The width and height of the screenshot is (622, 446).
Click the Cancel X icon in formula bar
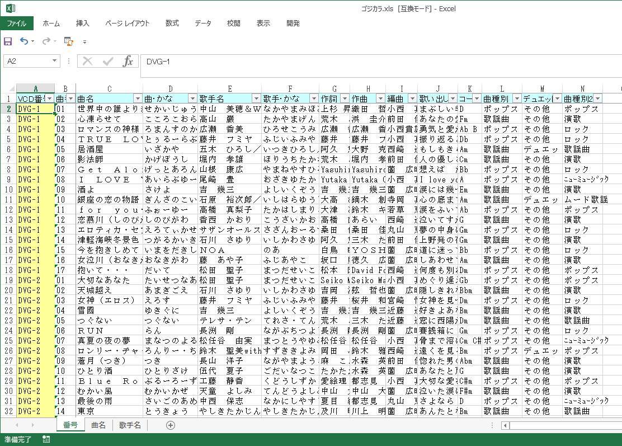coord(88,61)
